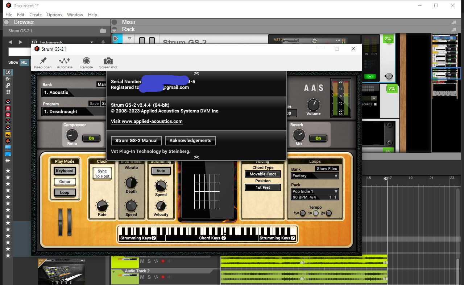The image size is (464, 285).
Task: Open the Create menu
Action: click(36, 15)
